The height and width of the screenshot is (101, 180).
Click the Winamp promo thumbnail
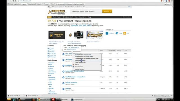tap(94, 35)
